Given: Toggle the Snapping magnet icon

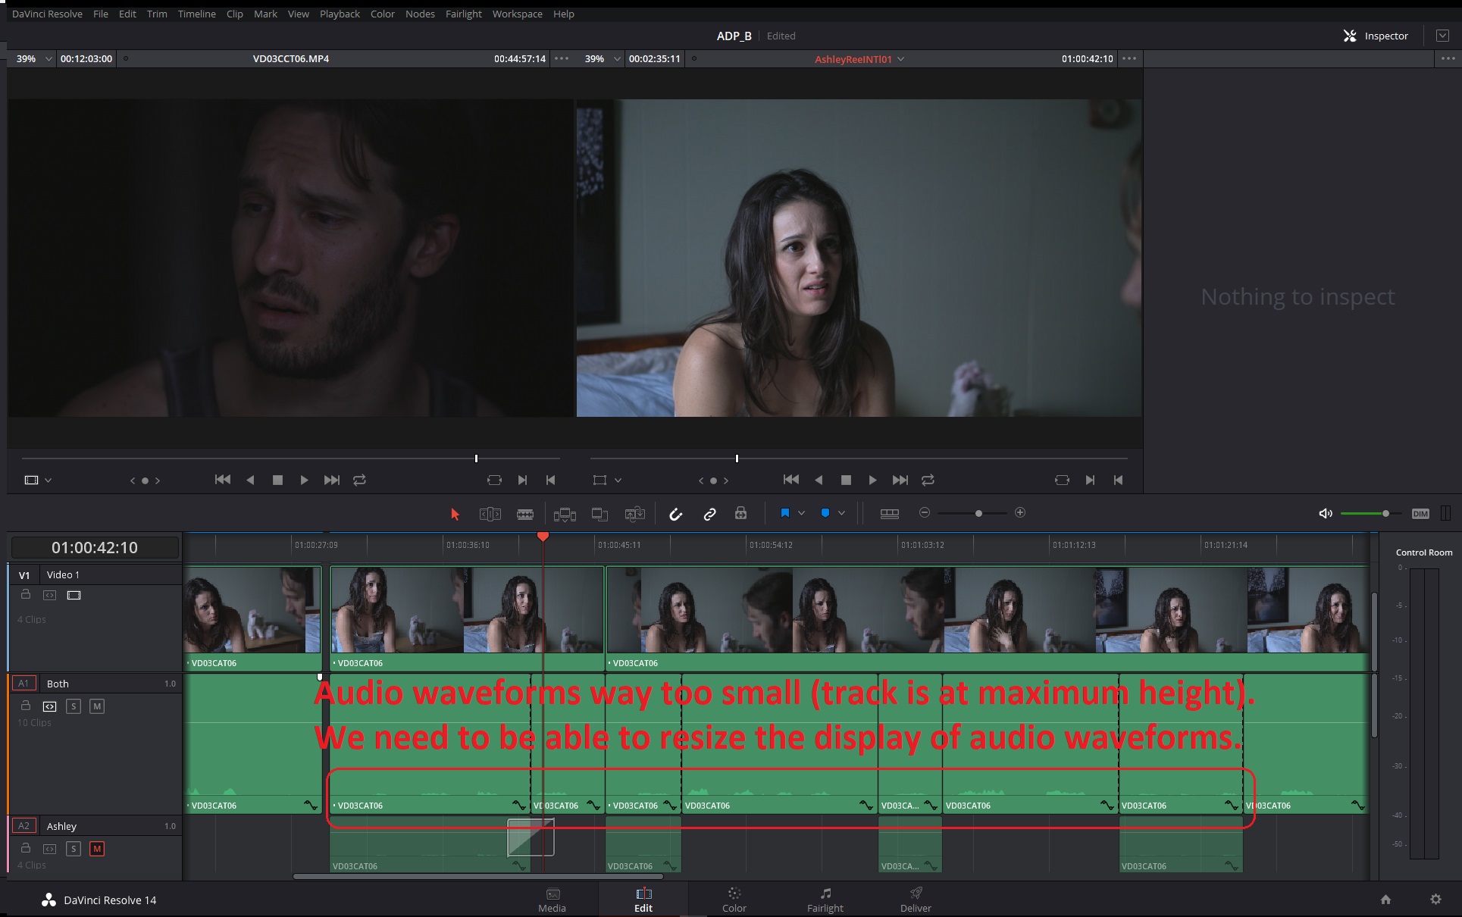Looking at the screenshot, I should [676, 514].
